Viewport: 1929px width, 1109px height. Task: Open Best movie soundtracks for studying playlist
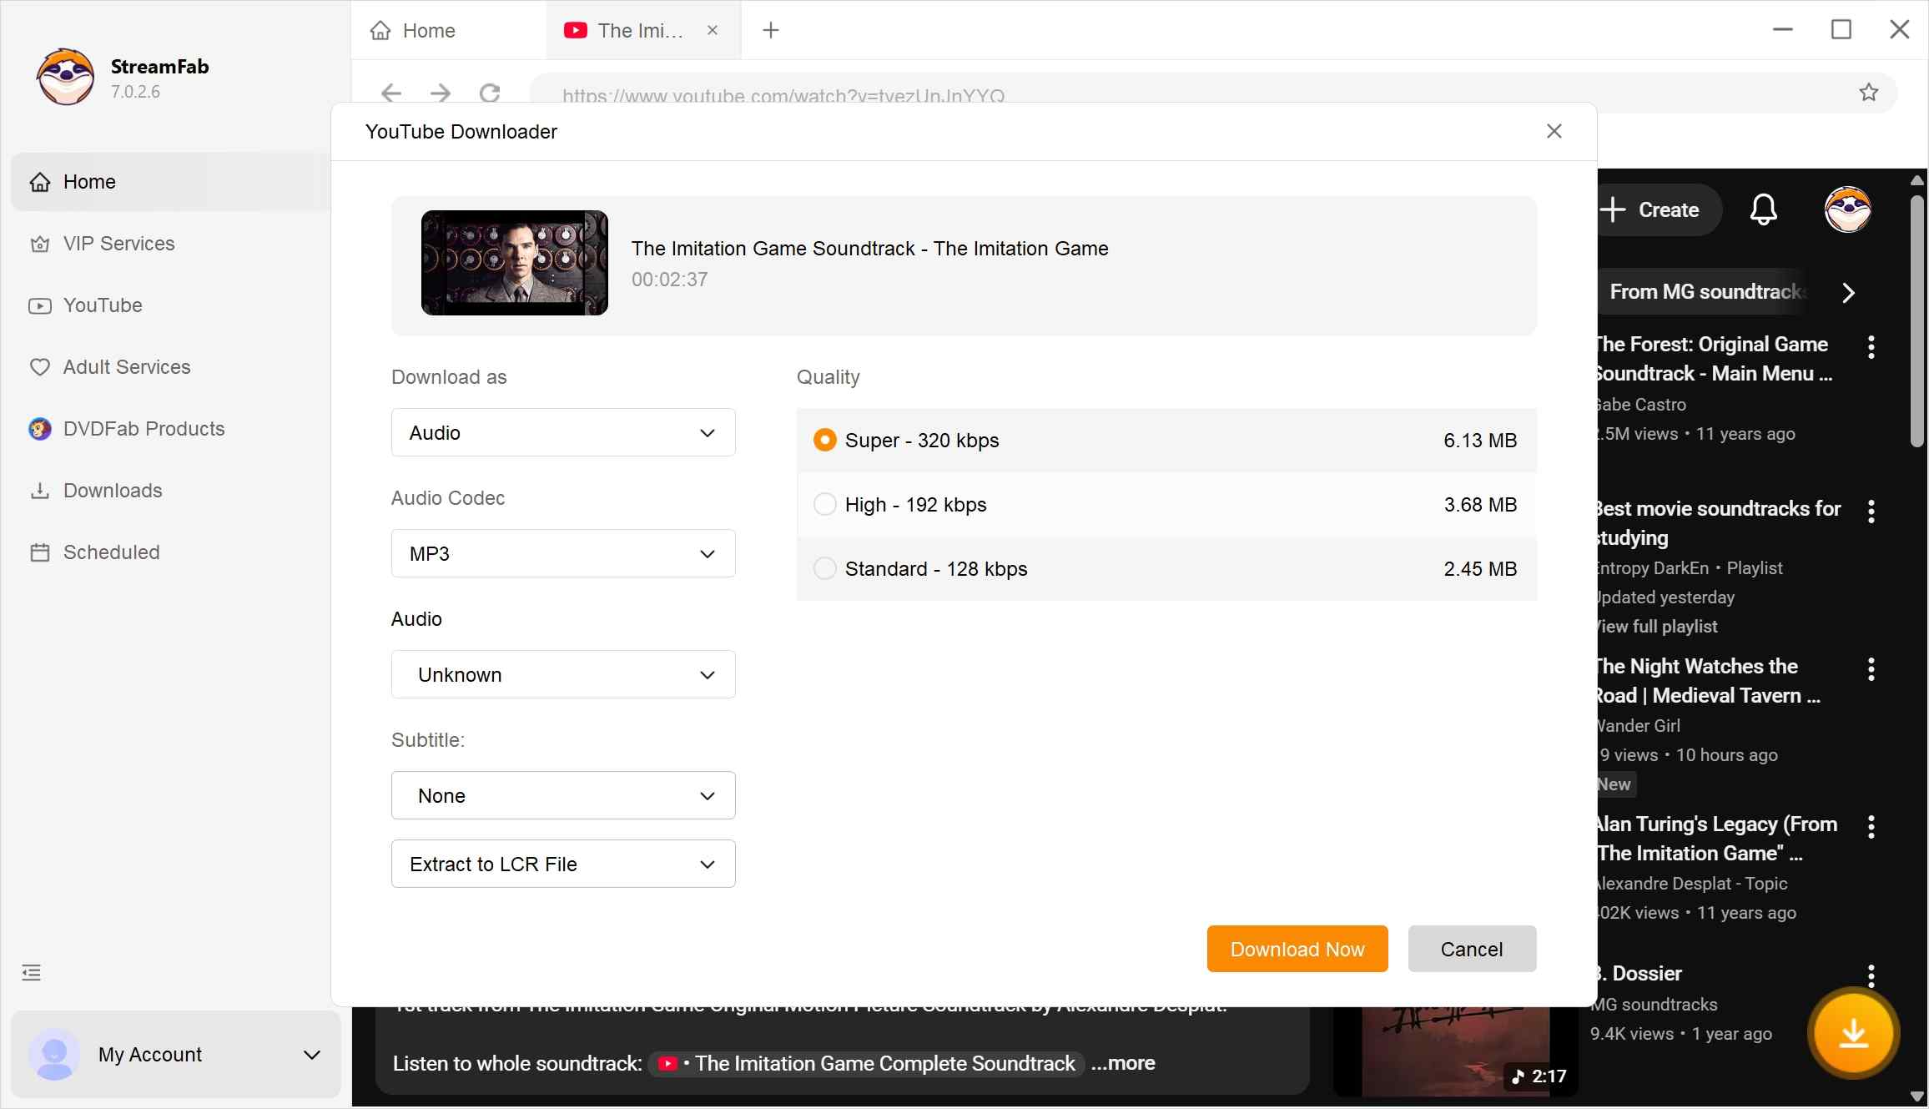tap(1719, 523)
